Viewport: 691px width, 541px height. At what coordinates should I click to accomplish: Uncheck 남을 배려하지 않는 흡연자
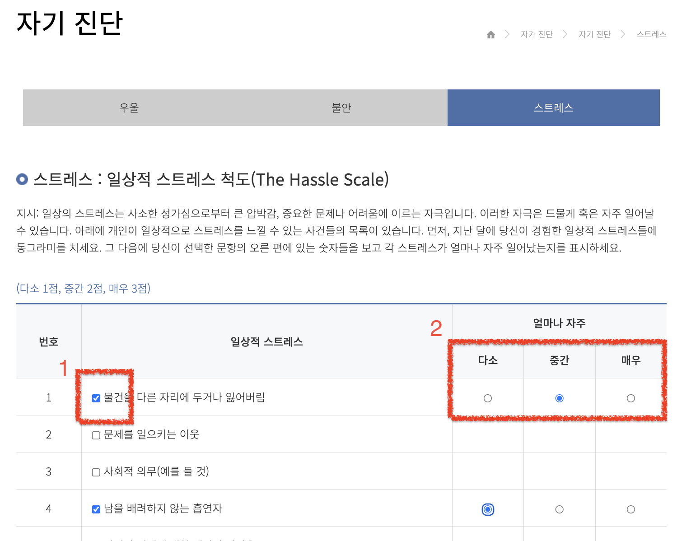tap(95, 508)
